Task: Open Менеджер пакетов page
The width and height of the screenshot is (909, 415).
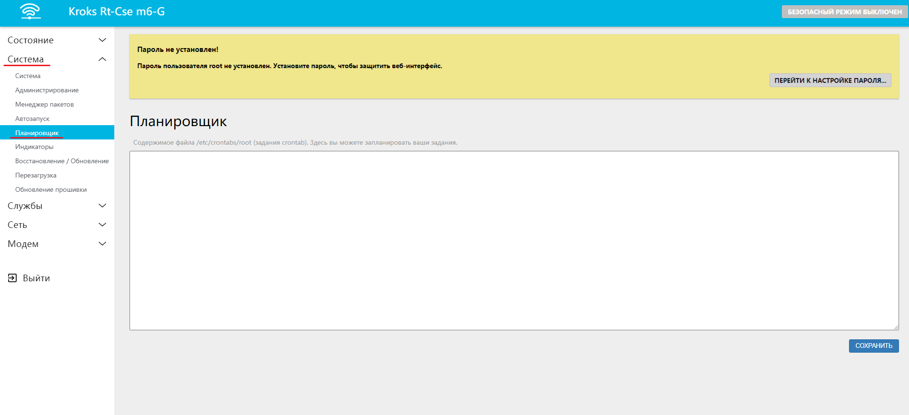Action: [x=44, y=104]
